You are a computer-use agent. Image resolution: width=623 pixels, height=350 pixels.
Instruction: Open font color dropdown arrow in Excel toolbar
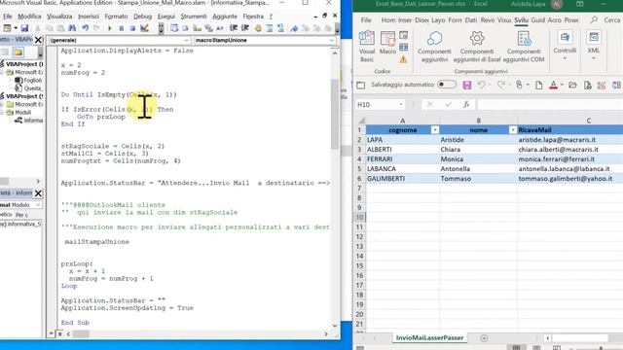click(x=562, y=85)
